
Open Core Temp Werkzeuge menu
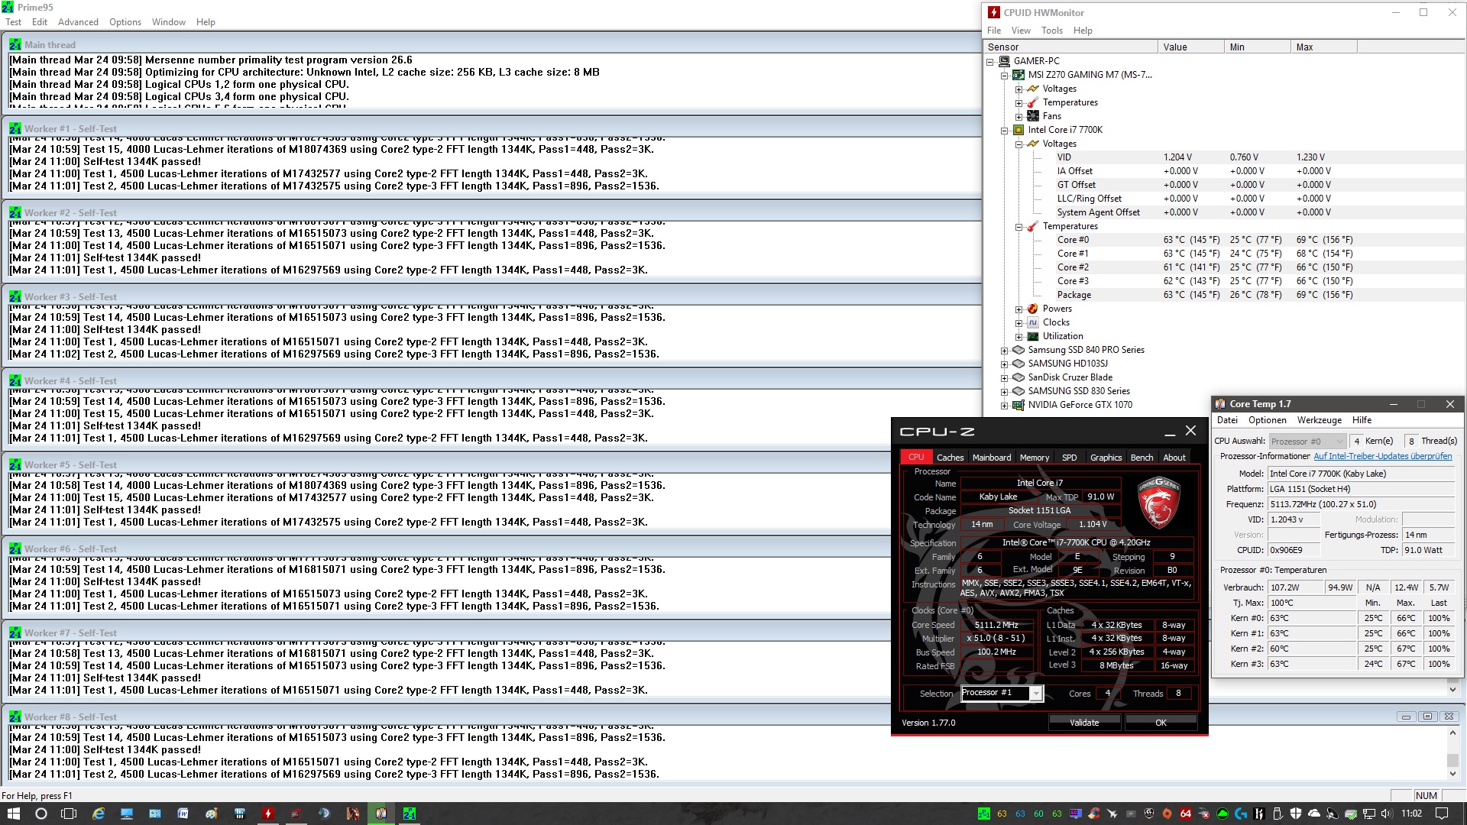[x=1319, y=420]
